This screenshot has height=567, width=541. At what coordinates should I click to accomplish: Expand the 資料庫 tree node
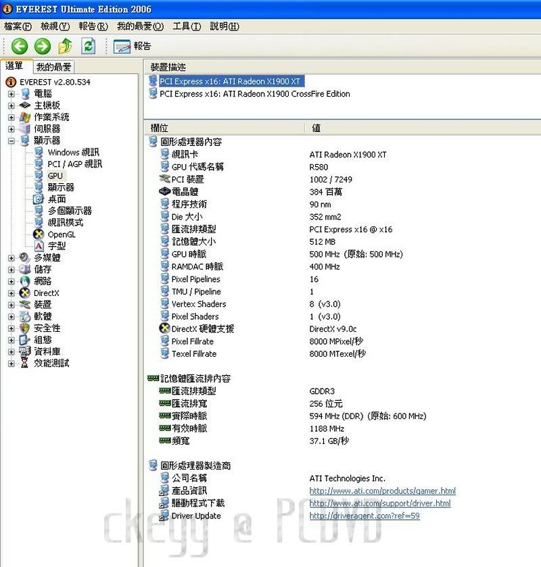pos(11,351)
